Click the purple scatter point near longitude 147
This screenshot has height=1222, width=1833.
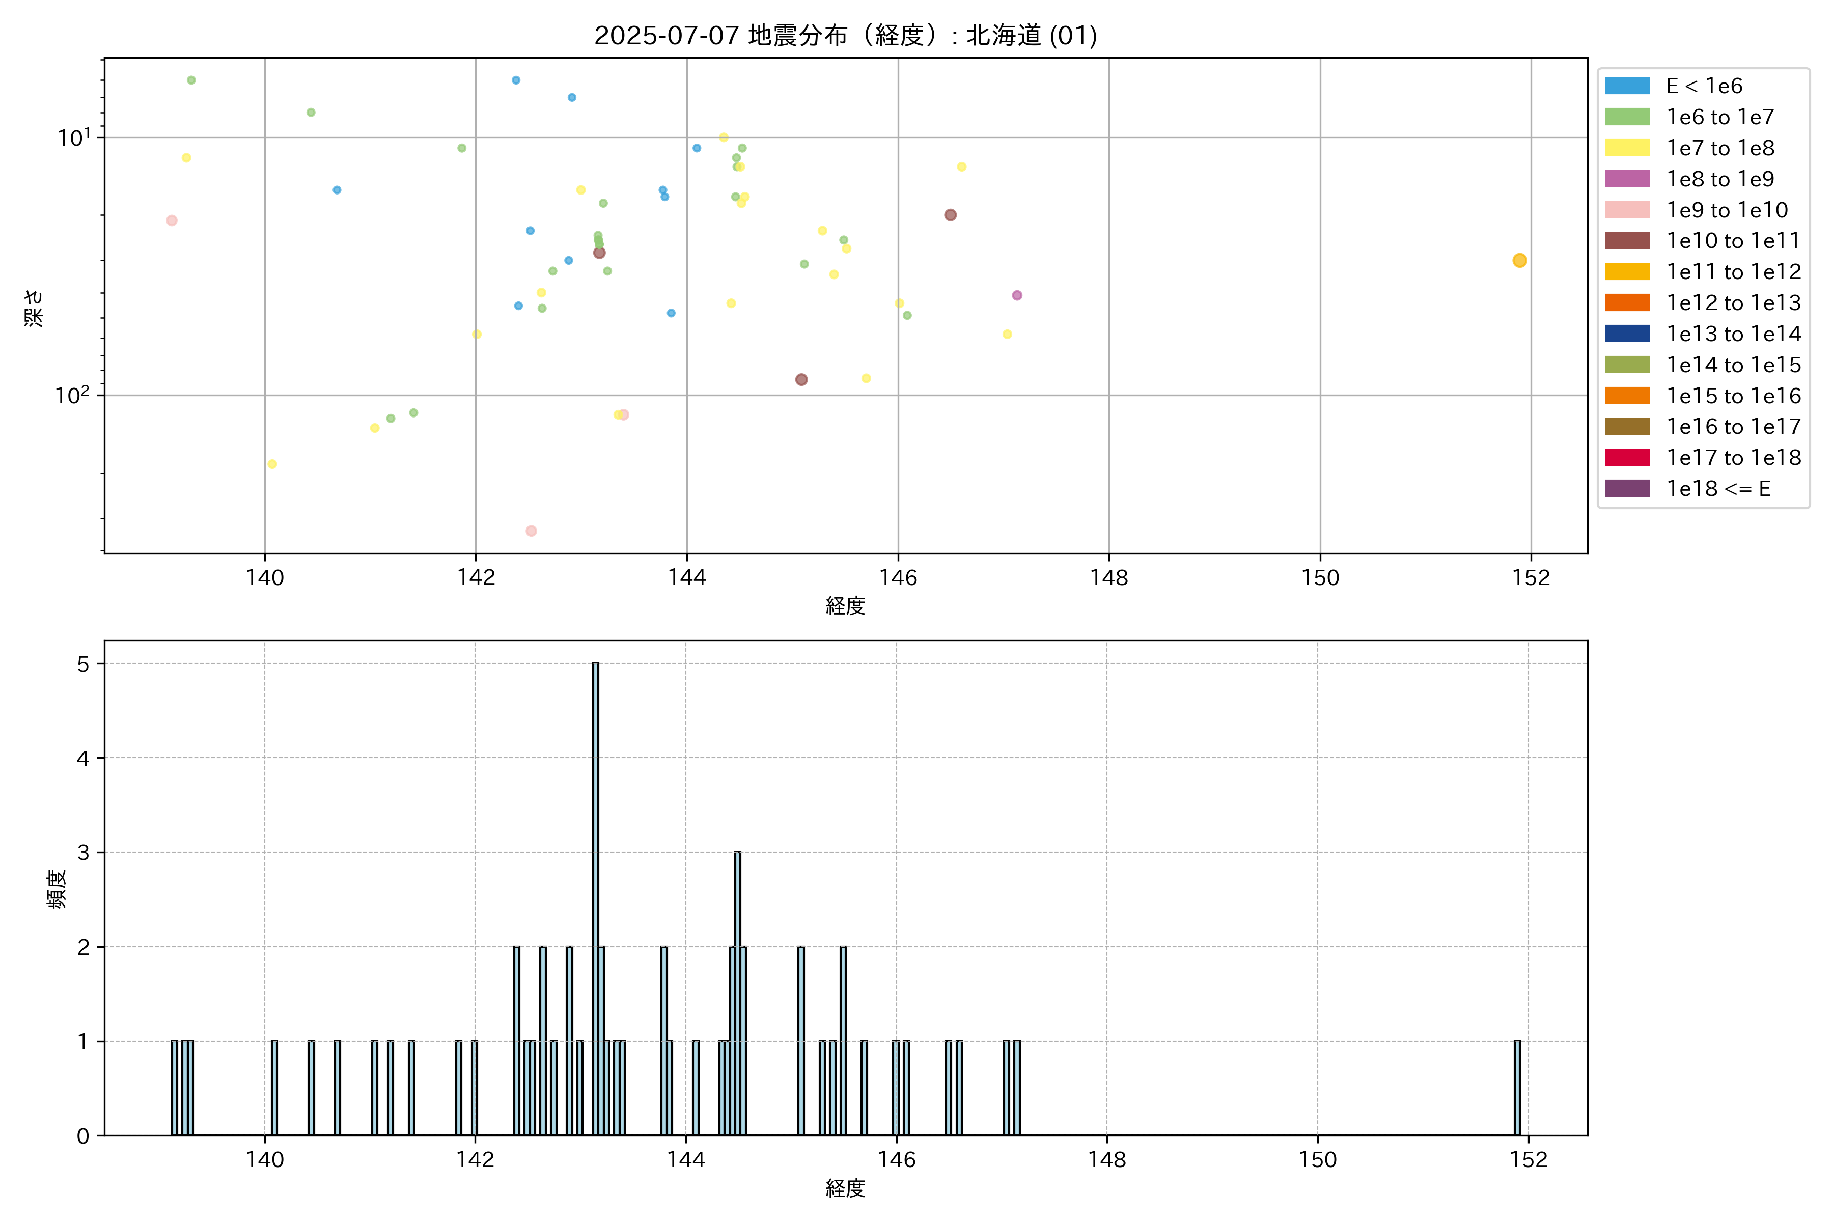coord(1016,295)
